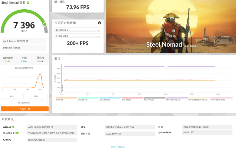Click the 監控 section heading
The image size is (236, 149).
[57, 59]
